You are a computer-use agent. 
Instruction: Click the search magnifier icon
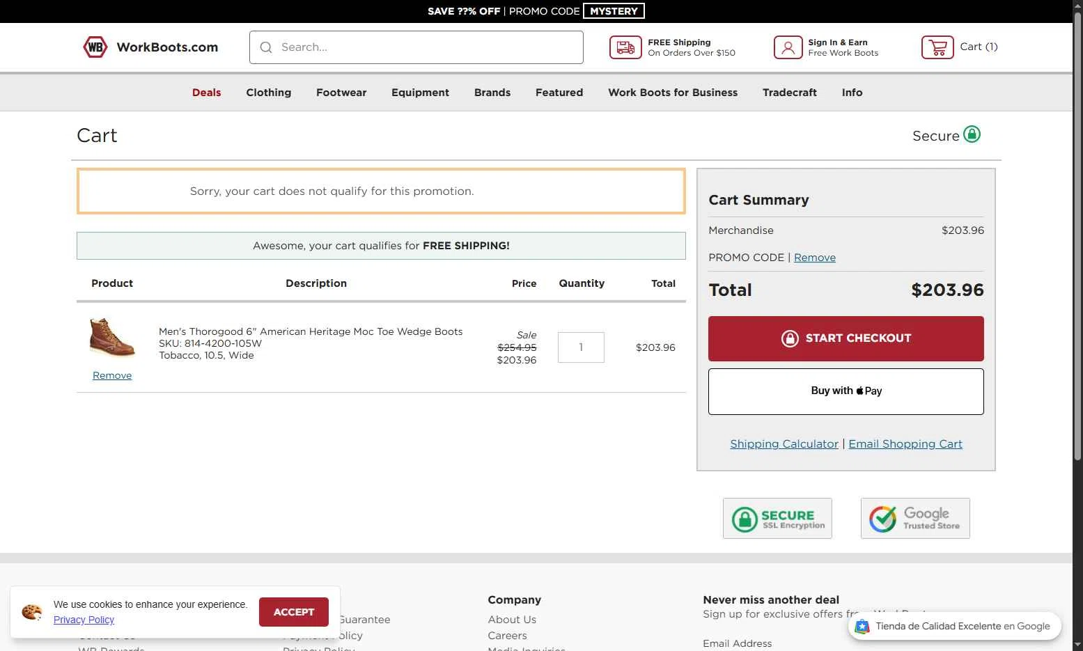(266, 47)
